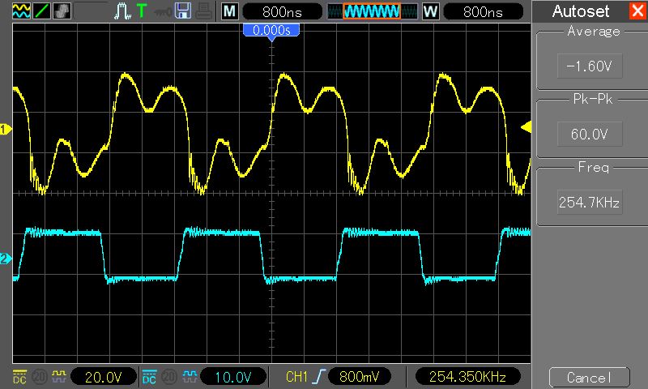Click the 800mV trigger level readout
Viewport: 648px width, 389px height.
pos(359,377)
